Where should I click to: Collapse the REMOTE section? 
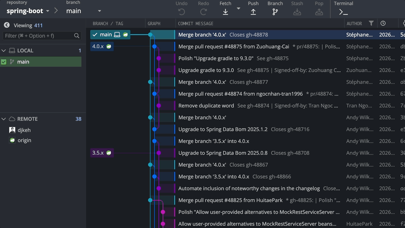pos(4,119)
